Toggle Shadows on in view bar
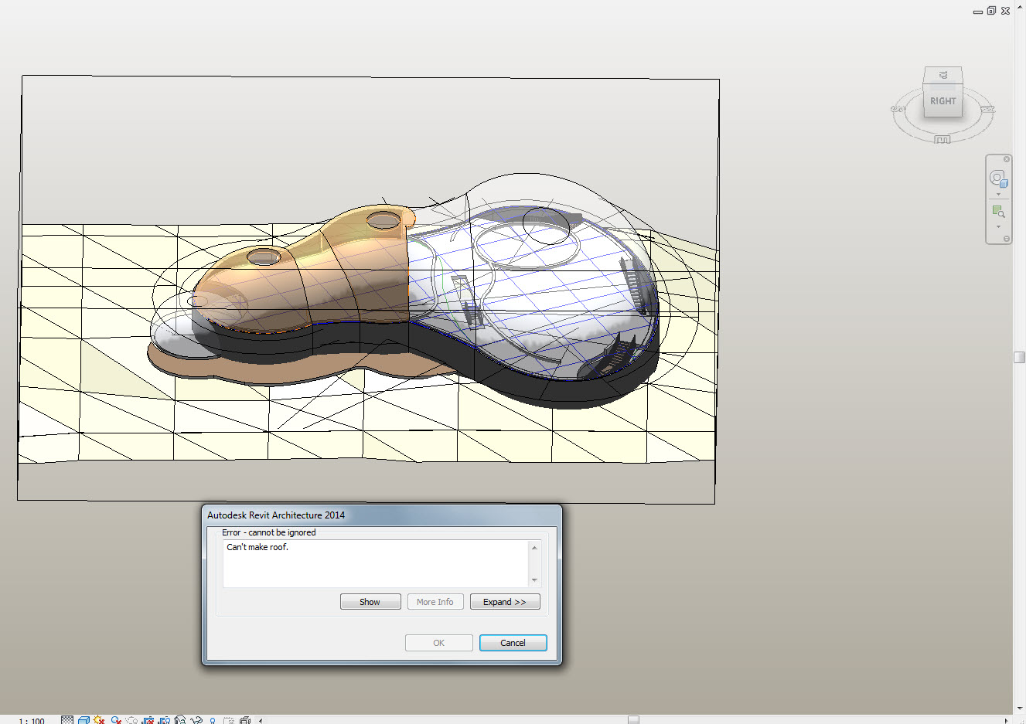The height and width of the screenshot is (724, 1026). [x=116, y=720]
